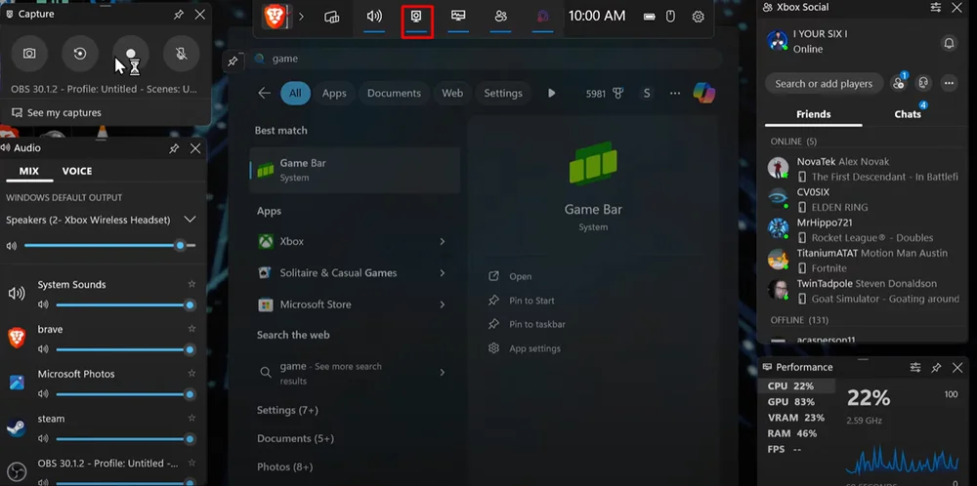The width and height of the screenshot is (977, 486).
Task: Click the search box containing game
Action: click(488, 59)
